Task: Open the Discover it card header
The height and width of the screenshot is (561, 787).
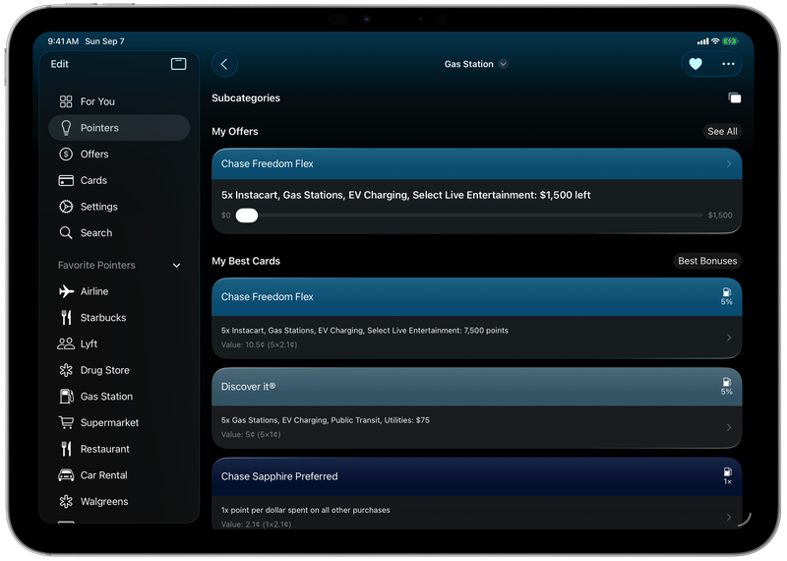Action: (x=476, y=387)
